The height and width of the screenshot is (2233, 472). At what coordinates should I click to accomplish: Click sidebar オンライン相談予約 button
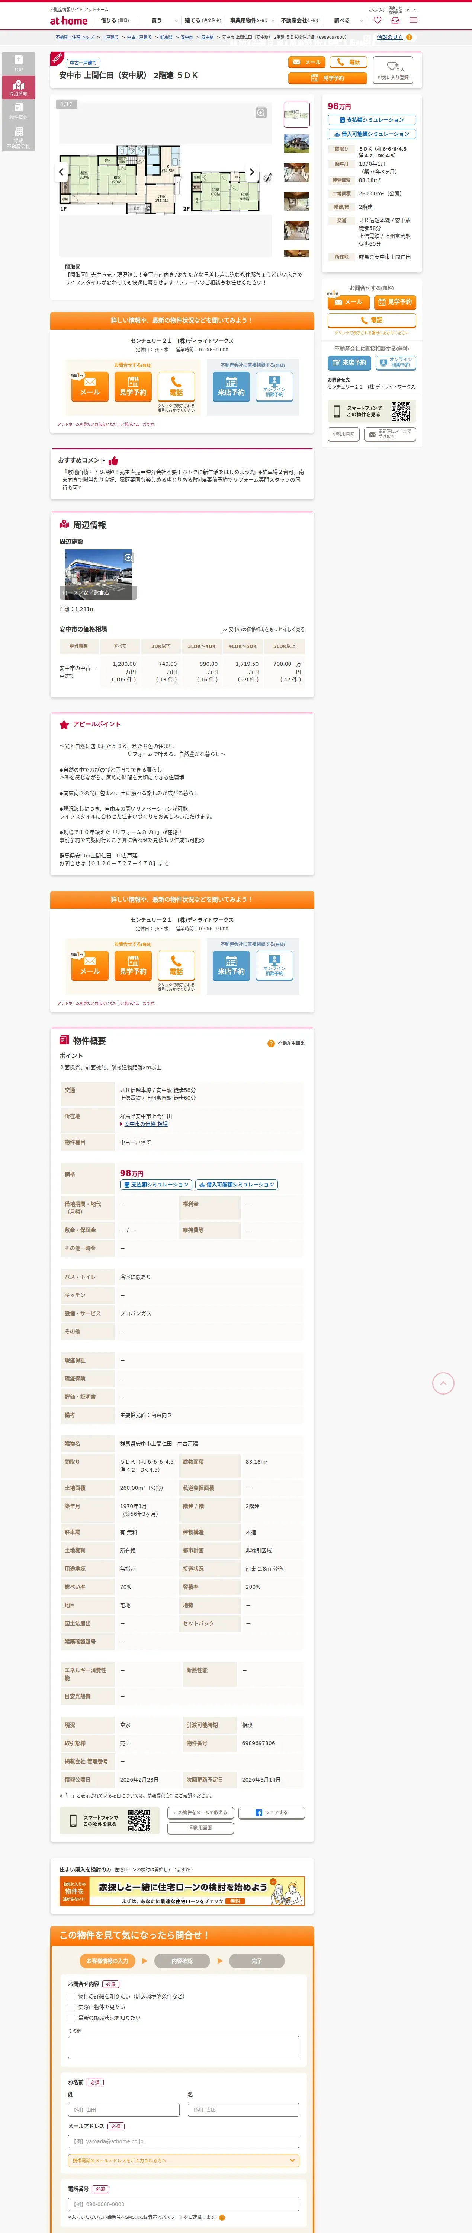point(395,362)
